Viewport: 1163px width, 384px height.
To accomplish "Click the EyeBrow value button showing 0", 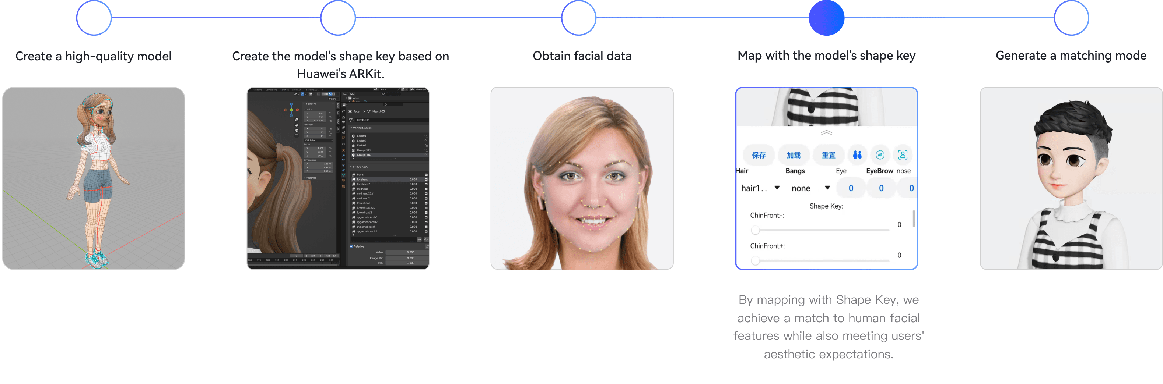I will (x=881, y=188).
